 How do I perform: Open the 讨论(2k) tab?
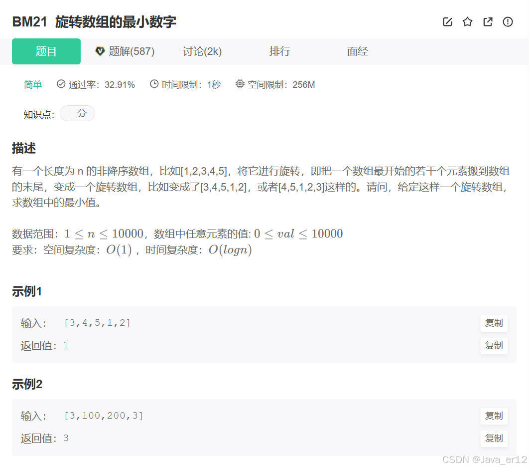pyautogui.click(x=202, y=51)
